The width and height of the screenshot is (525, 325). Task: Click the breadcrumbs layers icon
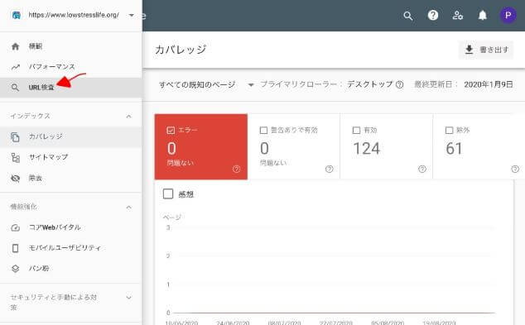(x=16, y=269)
